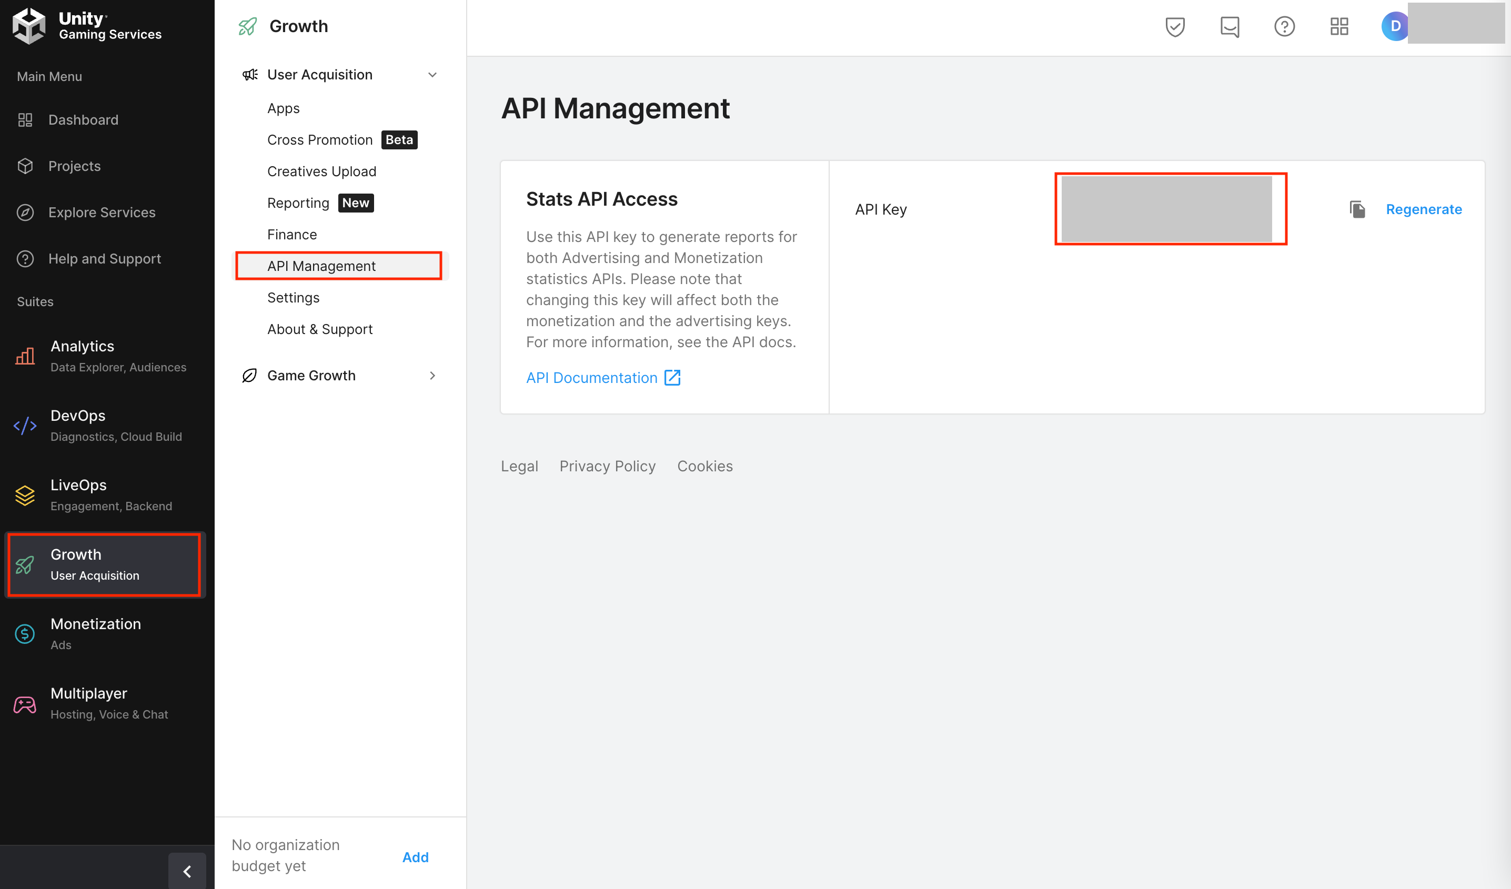
Task: Click the external link icon beside API Documentation
Action: coord(672,378)
